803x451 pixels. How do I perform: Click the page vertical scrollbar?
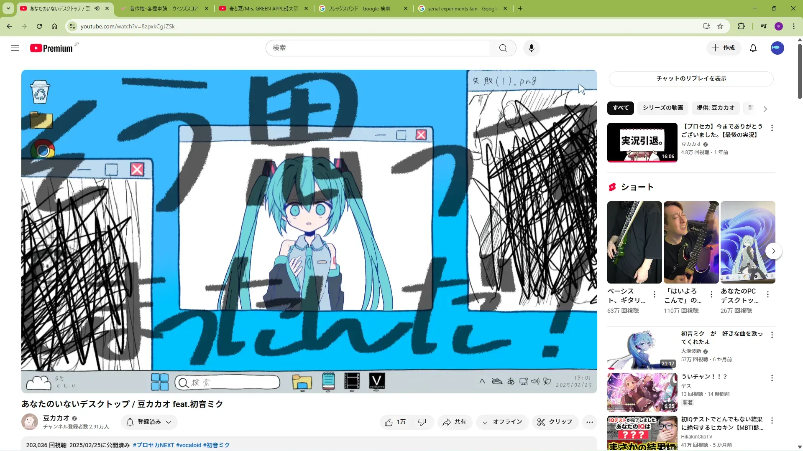coord(800,71)
